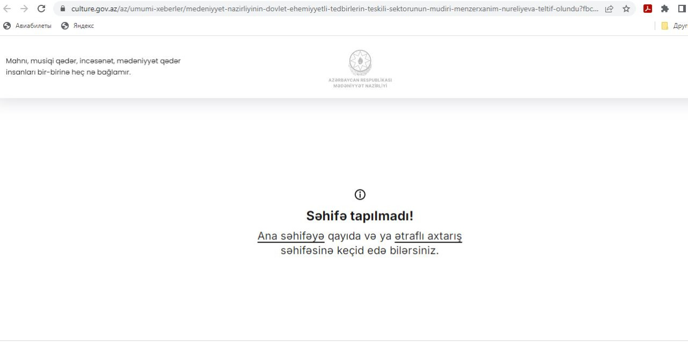Bookmark this page with the star
This screenshot has width=688, height=342.
coord(626,9)
